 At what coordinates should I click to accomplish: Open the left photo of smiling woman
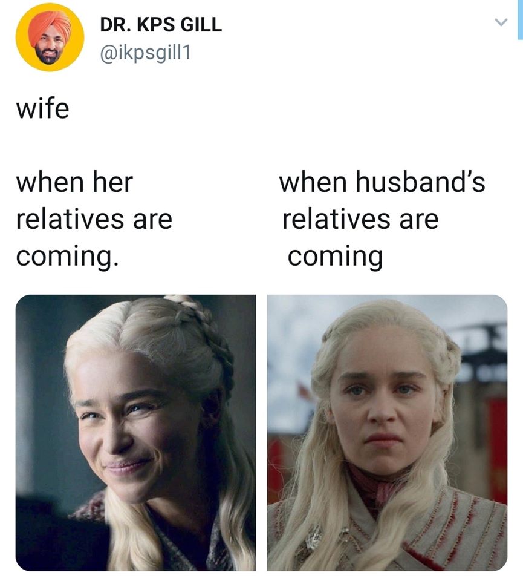[x=135, y=432]
